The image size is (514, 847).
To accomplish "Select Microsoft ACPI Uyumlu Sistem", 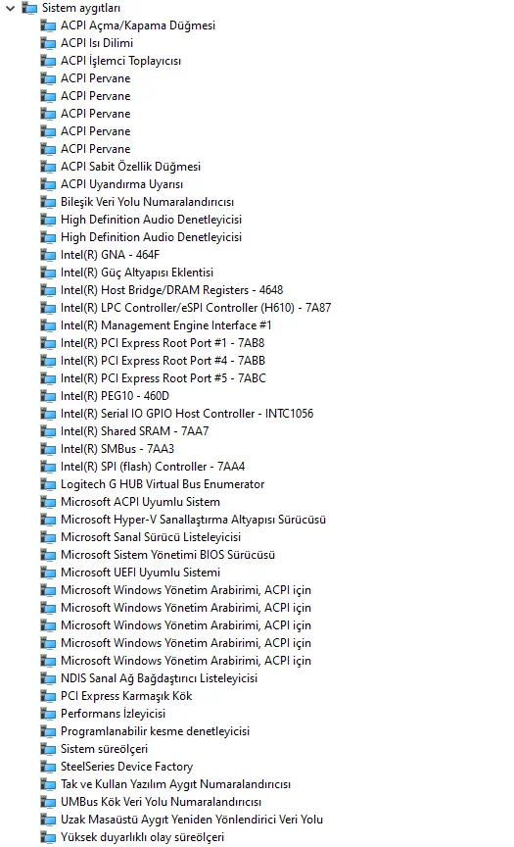I will pos(140,502).
